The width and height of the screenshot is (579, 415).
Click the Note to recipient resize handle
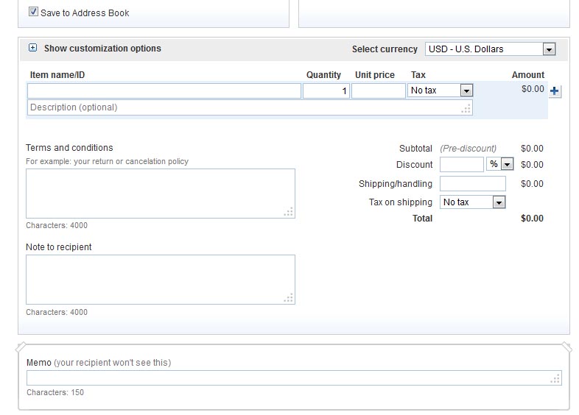click(289, 298)
